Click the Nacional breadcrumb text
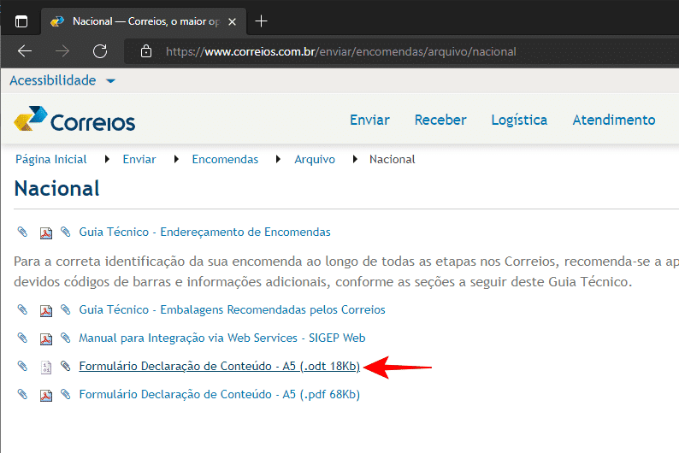Screen dimensions: 679x453 point(392,159)
